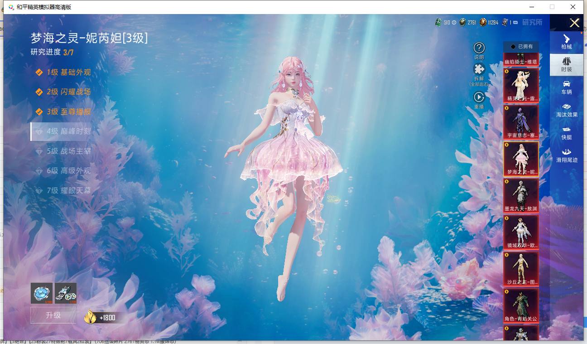587x344 pixels.
Task: Open the 滑翔尾迹 glide trail tab
Action: point(567,155)
